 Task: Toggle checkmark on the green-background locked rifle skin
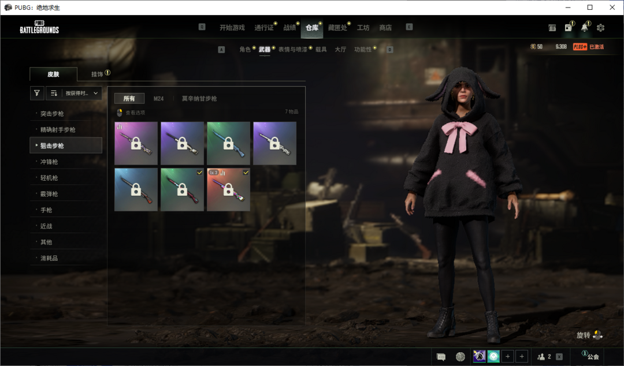click(199, 173)
